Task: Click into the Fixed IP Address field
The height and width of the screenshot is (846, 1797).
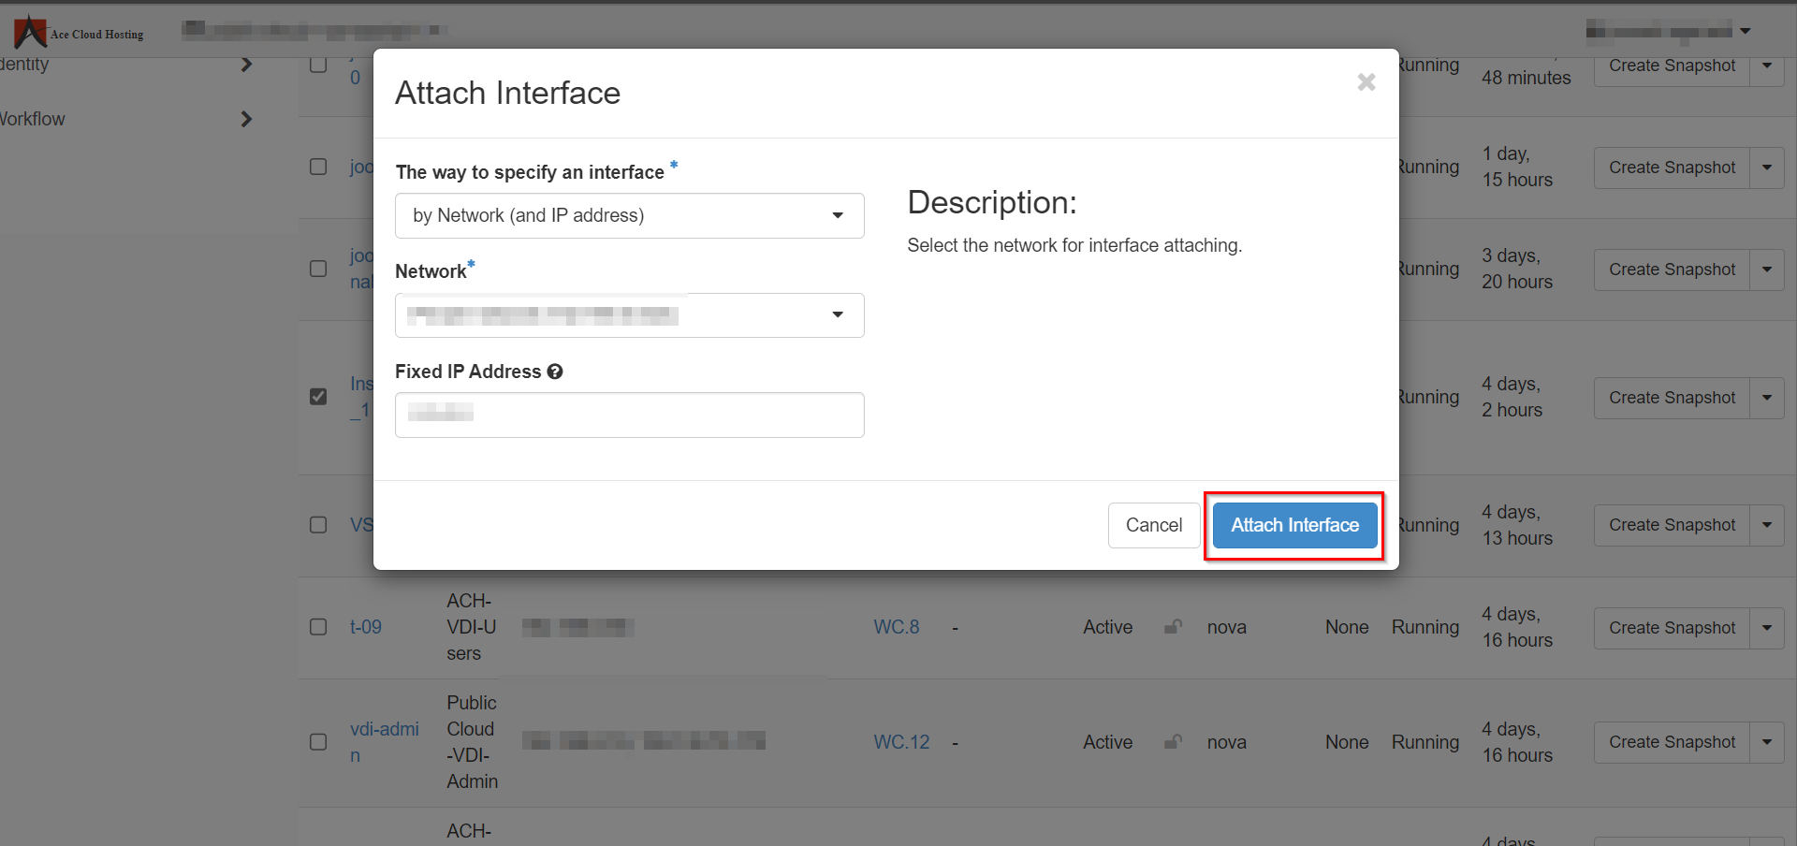Action: tap(629, 415)
